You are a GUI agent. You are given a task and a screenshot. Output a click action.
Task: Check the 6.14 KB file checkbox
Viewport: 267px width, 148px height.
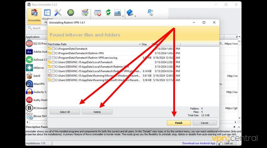pyautogui.click(x=53, y=71)
